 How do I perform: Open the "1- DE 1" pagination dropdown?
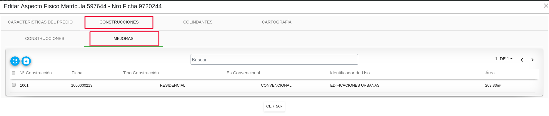pos(504,59)
